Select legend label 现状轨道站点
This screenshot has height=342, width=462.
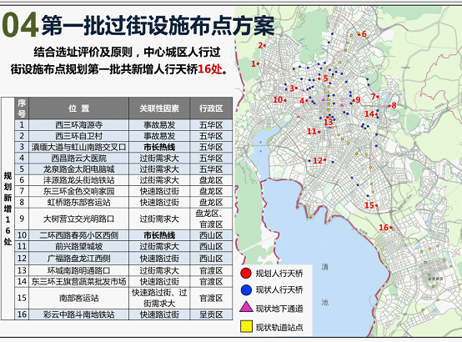coord(279,327)
